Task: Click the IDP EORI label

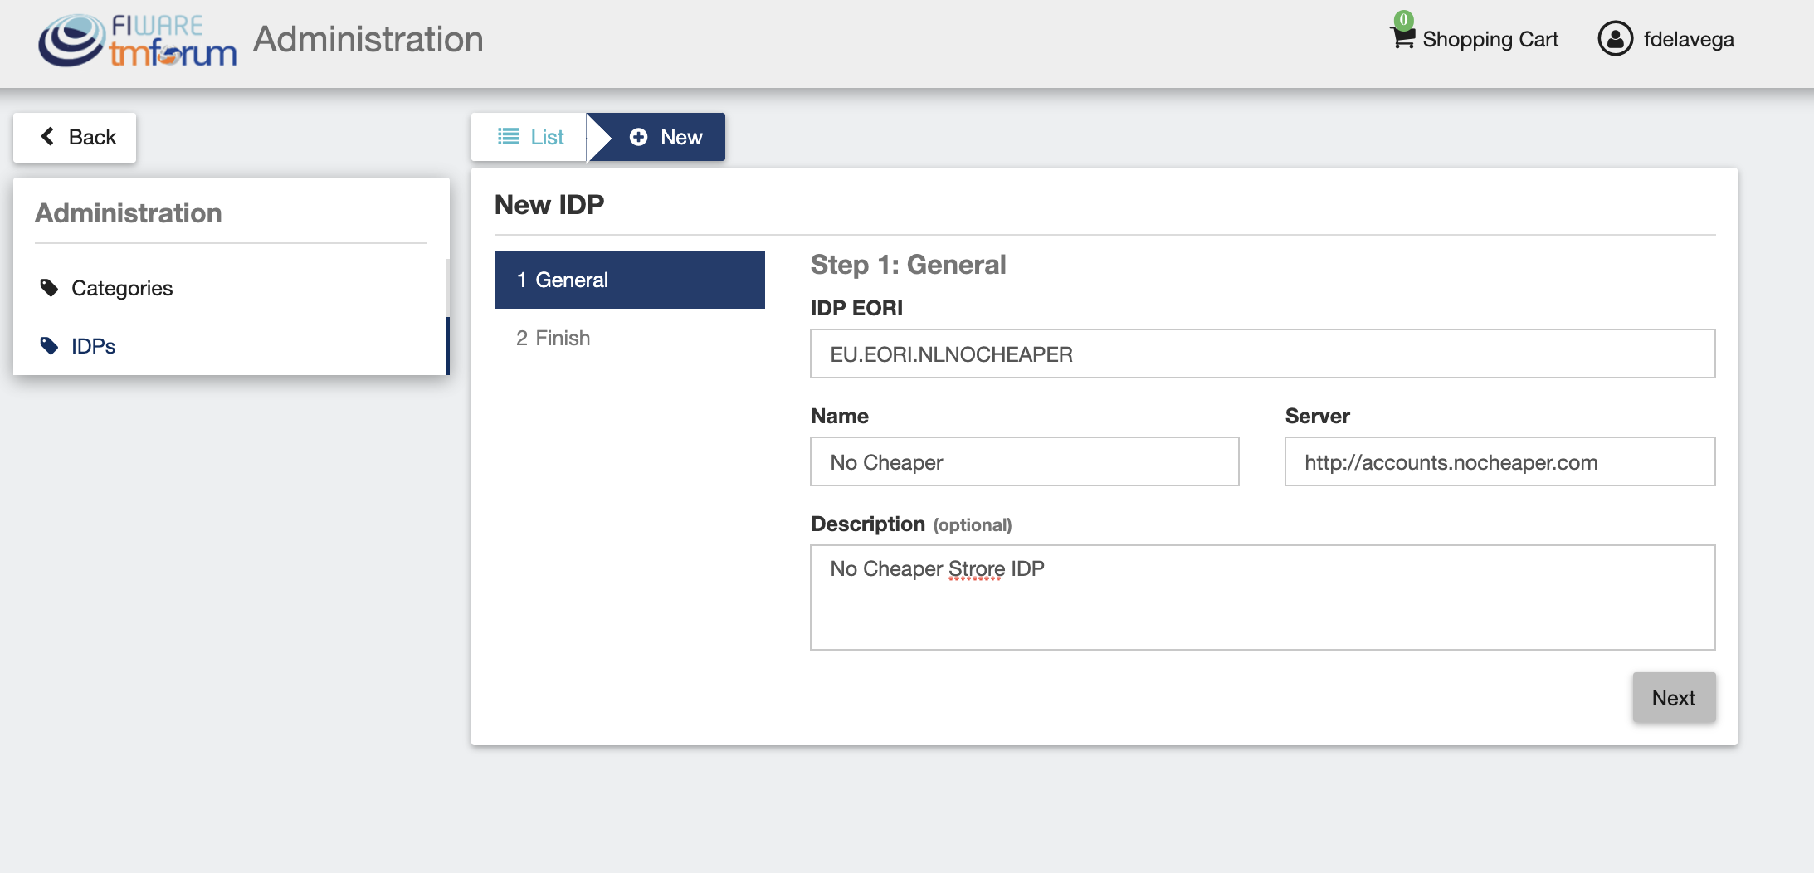Action: tap(856, 308)
